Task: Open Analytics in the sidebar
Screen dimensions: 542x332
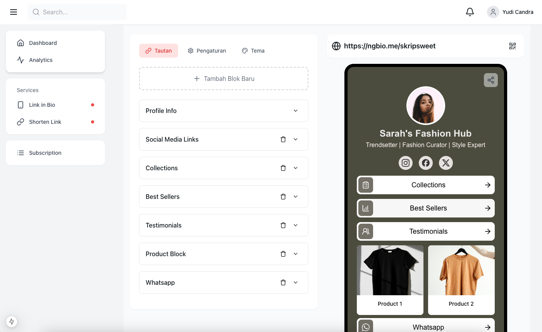Action: (41, 60)
